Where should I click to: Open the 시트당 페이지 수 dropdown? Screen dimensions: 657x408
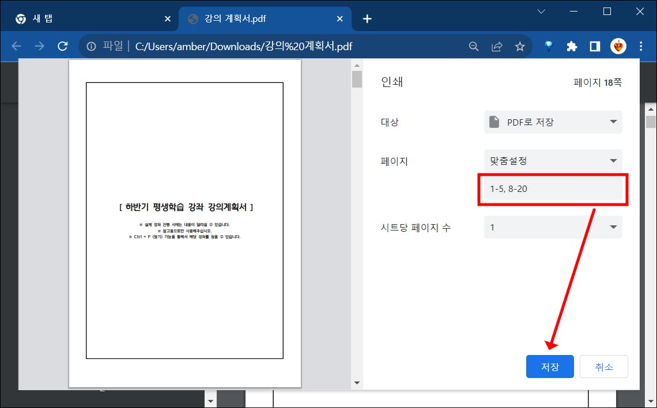(552, 227)
